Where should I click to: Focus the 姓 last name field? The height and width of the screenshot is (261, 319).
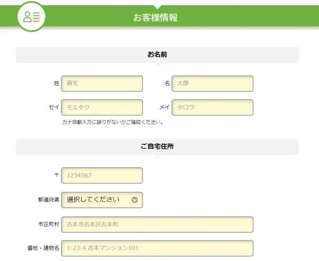pos(102,83)
